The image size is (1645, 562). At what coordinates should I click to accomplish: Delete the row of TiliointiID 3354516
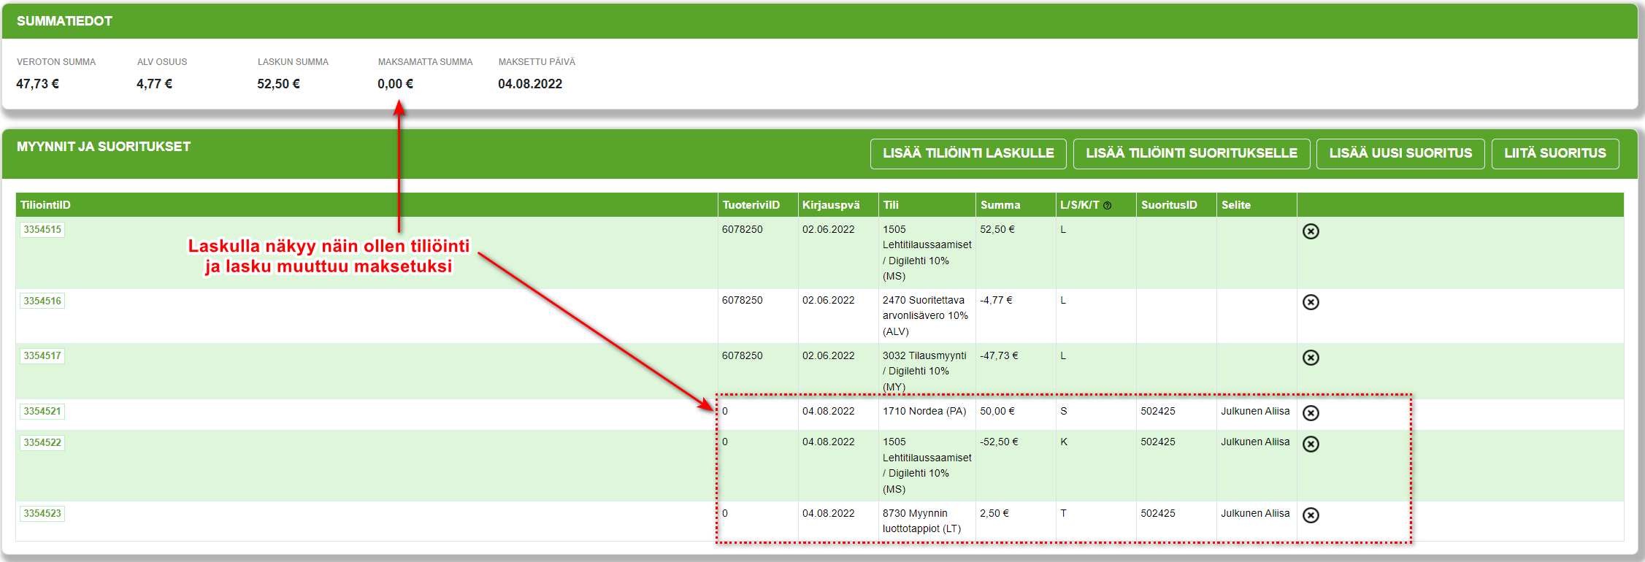coord(1311,302)
